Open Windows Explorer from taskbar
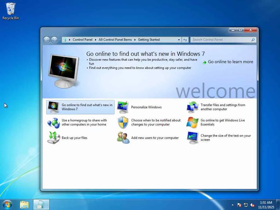The image size is (280, 210). (24, 205)
